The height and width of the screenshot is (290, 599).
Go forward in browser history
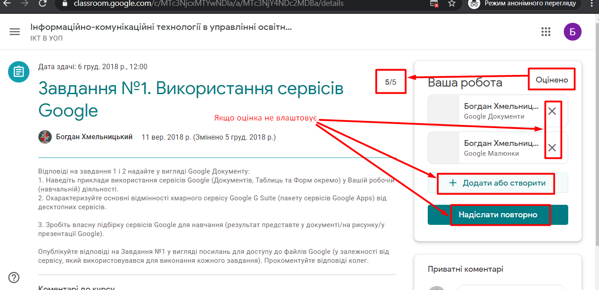pyautogui.click(x=25, y=3)
